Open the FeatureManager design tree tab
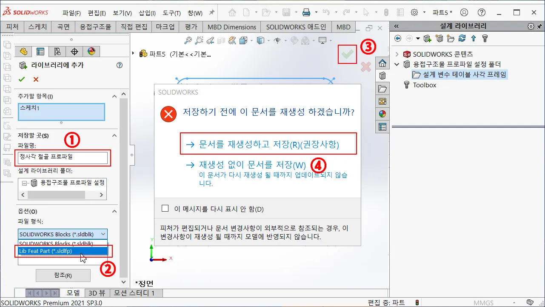Viewport: 545px width, 307px height. click(x=23, y=52)
